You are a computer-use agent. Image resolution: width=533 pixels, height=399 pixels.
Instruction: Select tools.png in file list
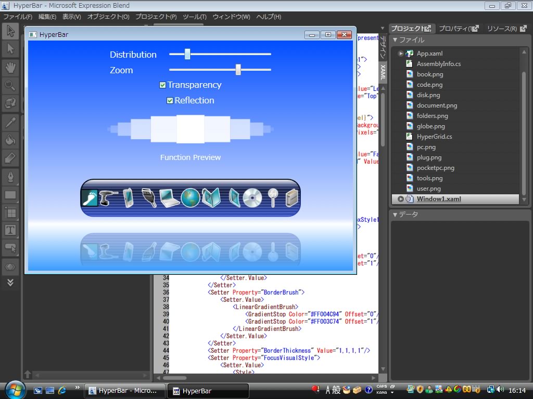(x=429, y=178)
